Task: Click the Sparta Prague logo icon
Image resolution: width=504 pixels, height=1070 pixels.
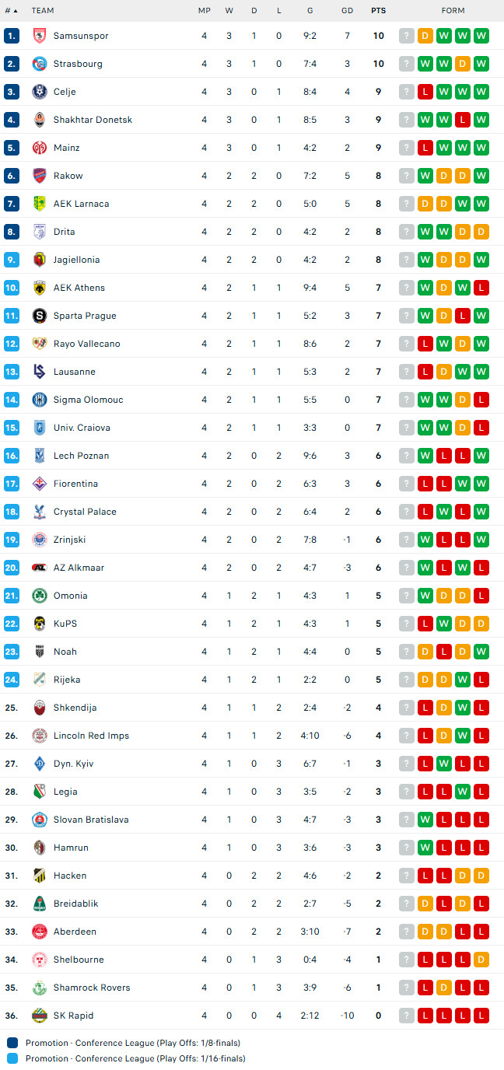Action: coord(40,316)
